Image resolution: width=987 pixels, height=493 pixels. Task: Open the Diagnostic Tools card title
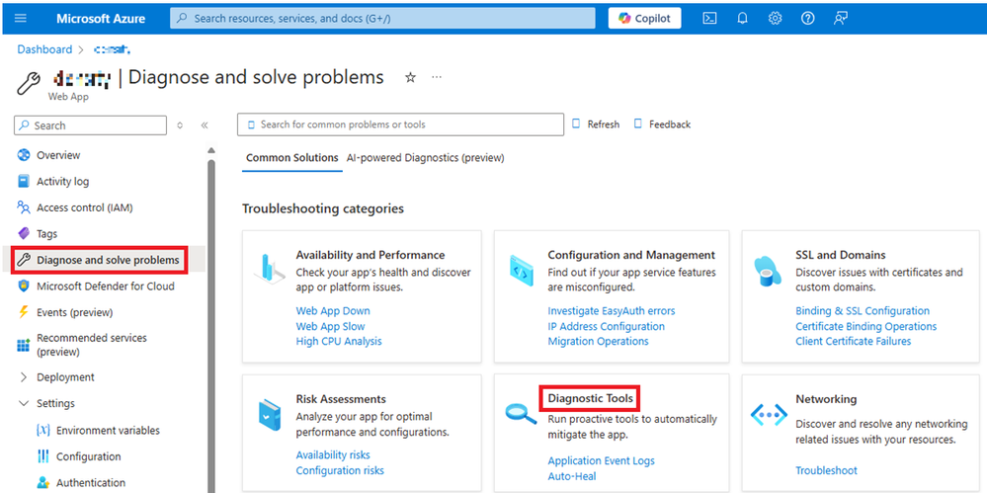pyautogui.click(x=591, y=398)
